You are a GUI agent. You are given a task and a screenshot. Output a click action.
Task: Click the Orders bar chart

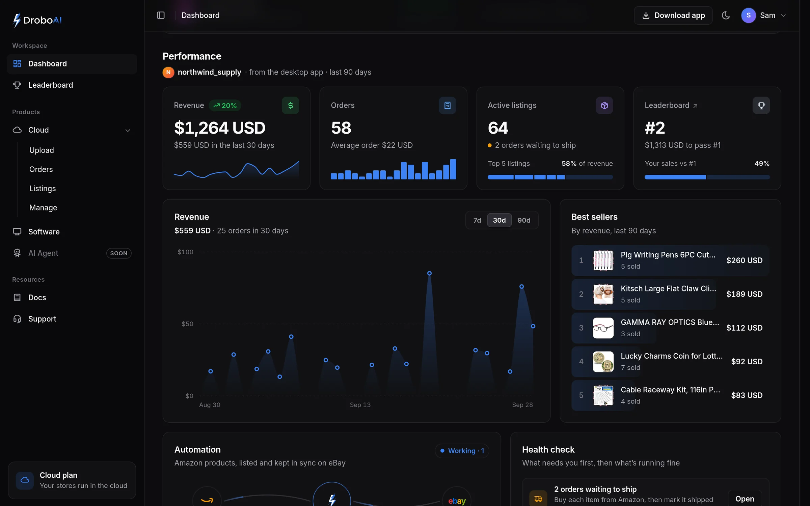[x=393, y=169]
